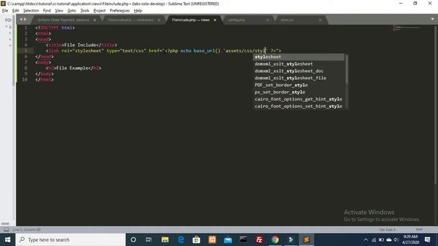Click the File Include title text on line 4

(80, 45)
